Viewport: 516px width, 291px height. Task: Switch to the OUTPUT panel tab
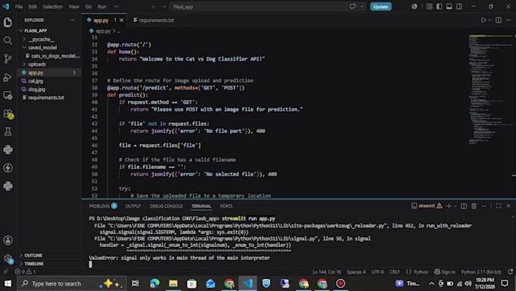coord(133,206)
